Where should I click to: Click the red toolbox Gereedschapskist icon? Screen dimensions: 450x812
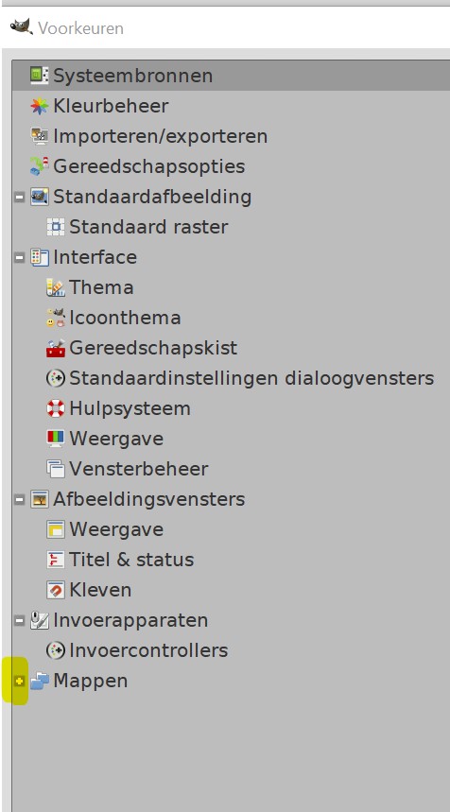point(56,348)
